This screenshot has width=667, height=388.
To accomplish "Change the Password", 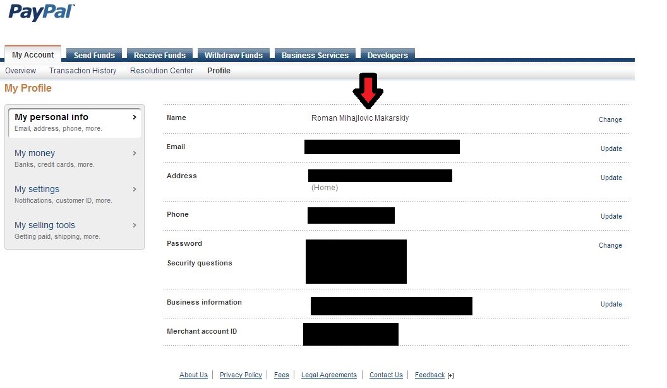I will click(x=610, y=245).
